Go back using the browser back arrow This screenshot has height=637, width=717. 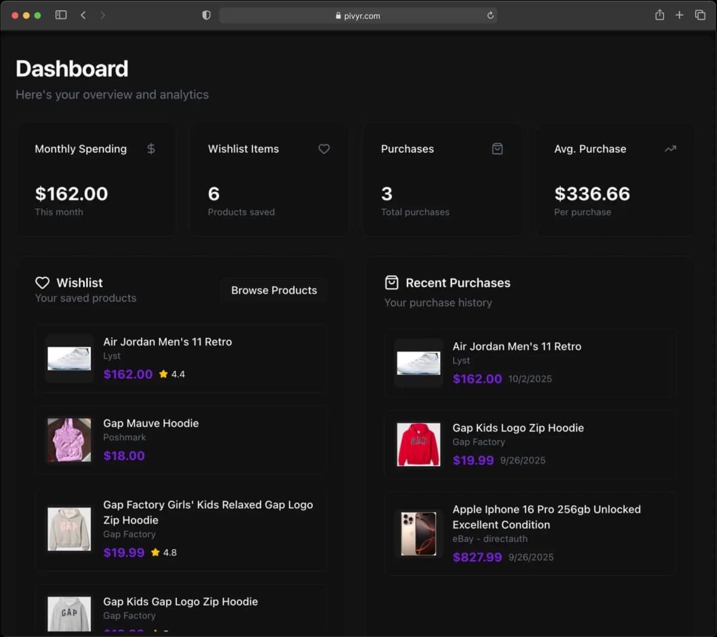(x=83, y=15)
